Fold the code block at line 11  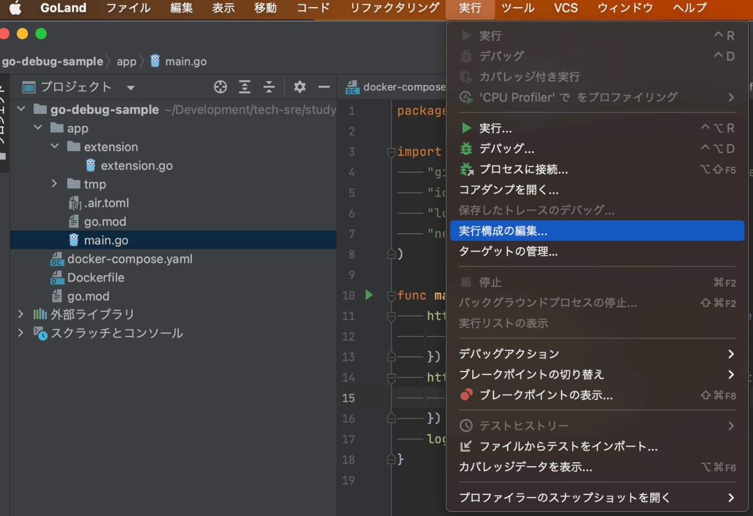392,317
